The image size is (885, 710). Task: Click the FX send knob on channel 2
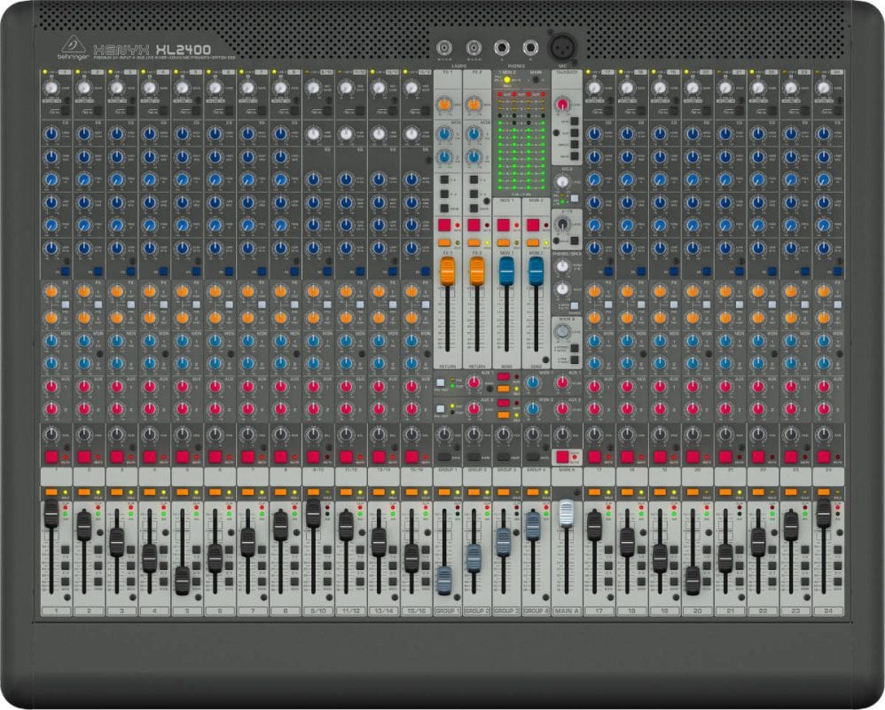click(85, 290)
